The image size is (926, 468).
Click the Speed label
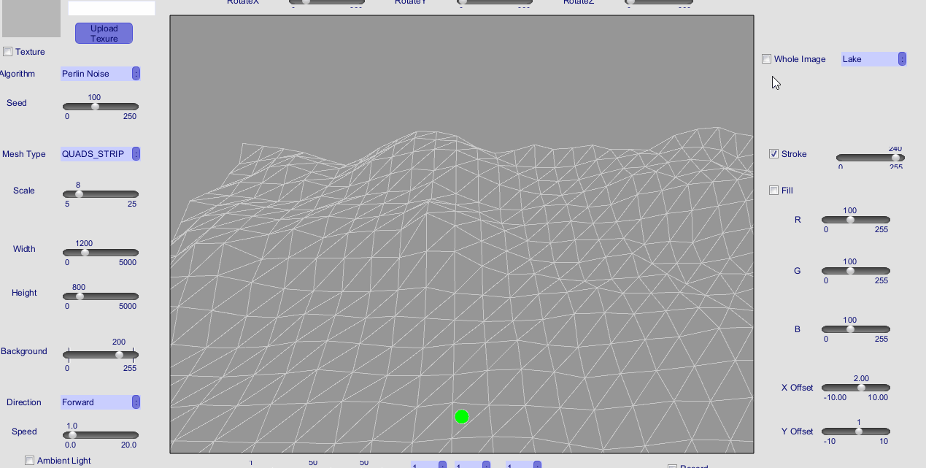click(x=24, y=431)
